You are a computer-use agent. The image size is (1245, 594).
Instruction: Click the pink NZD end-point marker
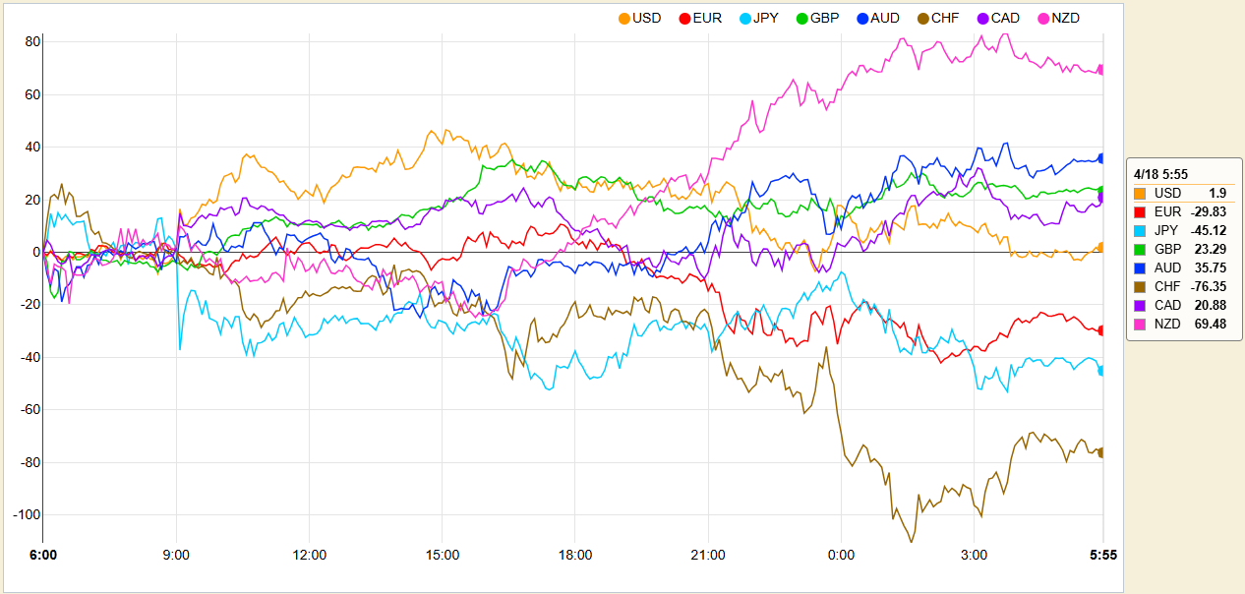pyautogui.click(x=1101, y=70)
